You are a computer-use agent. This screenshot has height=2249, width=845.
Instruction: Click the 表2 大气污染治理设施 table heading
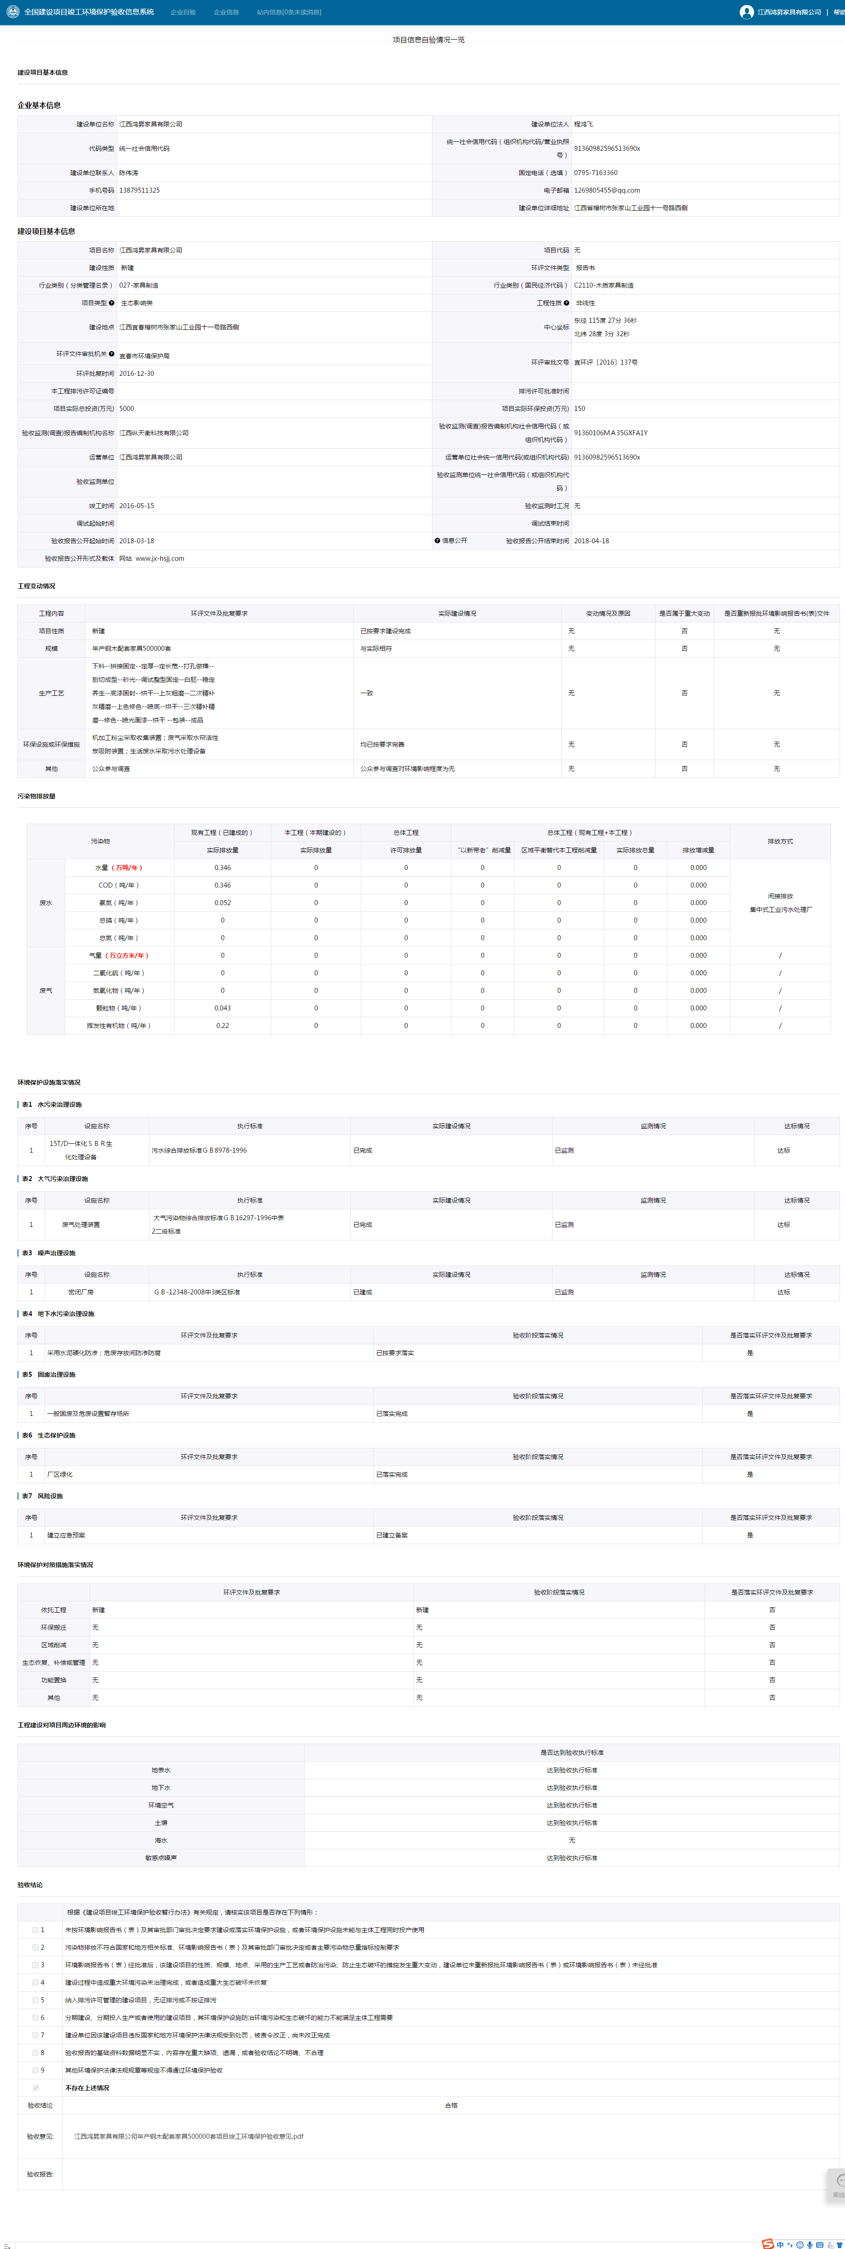point(55,1179)
